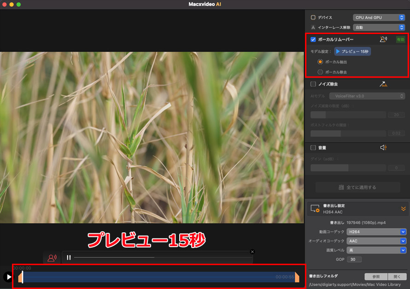
Task: Click the red vocal icon beside the preview player
Action: point(52,258)
